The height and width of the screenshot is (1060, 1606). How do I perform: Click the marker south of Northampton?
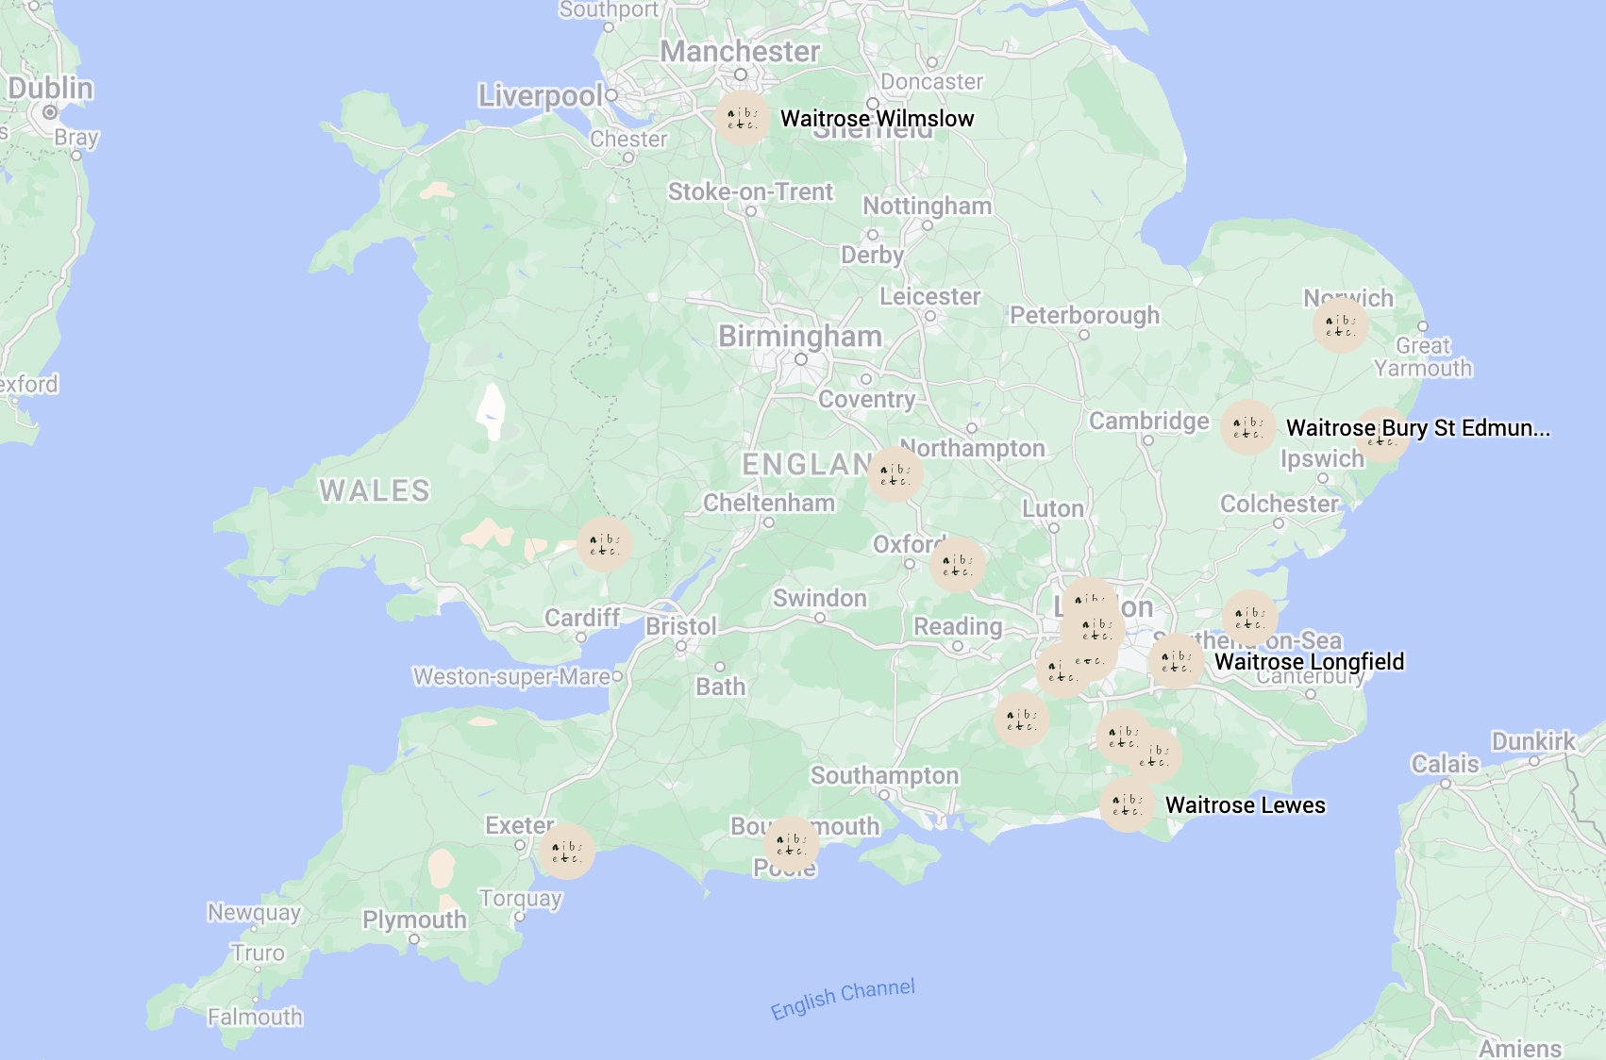[x=895, y=474]
